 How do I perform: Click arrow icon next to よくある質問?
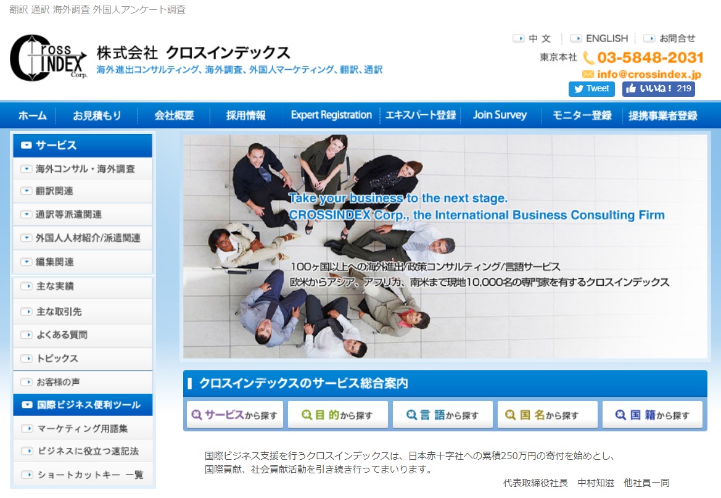click(26, 334)
